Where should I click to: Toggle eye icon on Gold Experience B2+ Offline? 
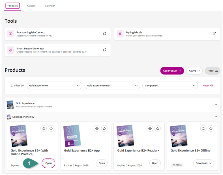(x=203, y=129)
